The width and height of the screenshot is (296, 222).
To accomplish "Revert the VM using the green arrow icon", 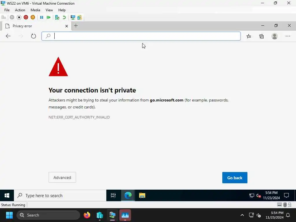I will (64, 17).
